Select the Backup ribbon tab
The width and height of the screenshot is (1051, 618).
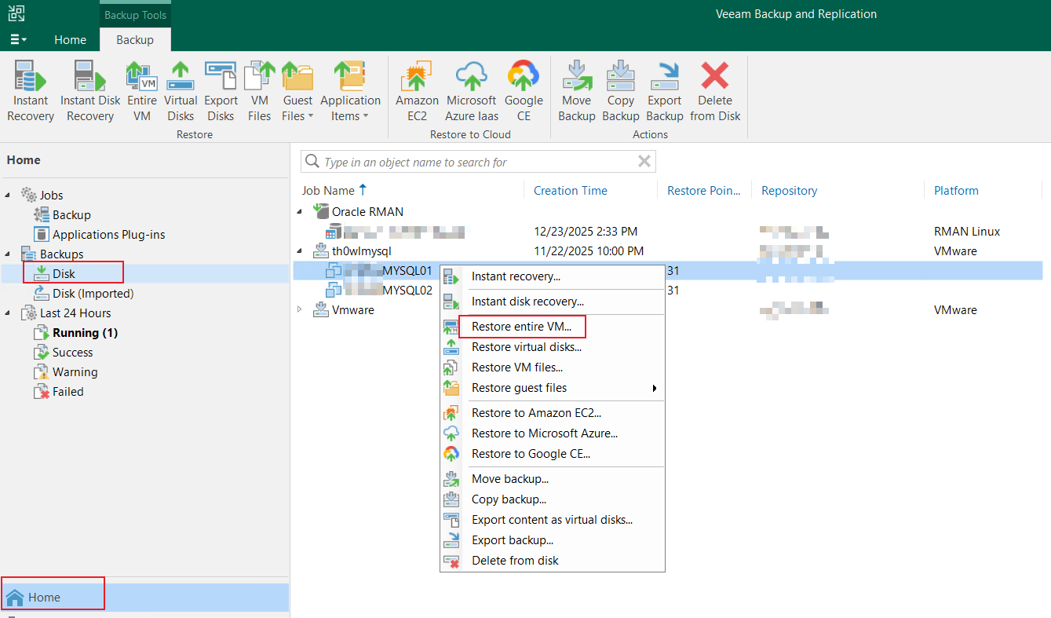135,39
